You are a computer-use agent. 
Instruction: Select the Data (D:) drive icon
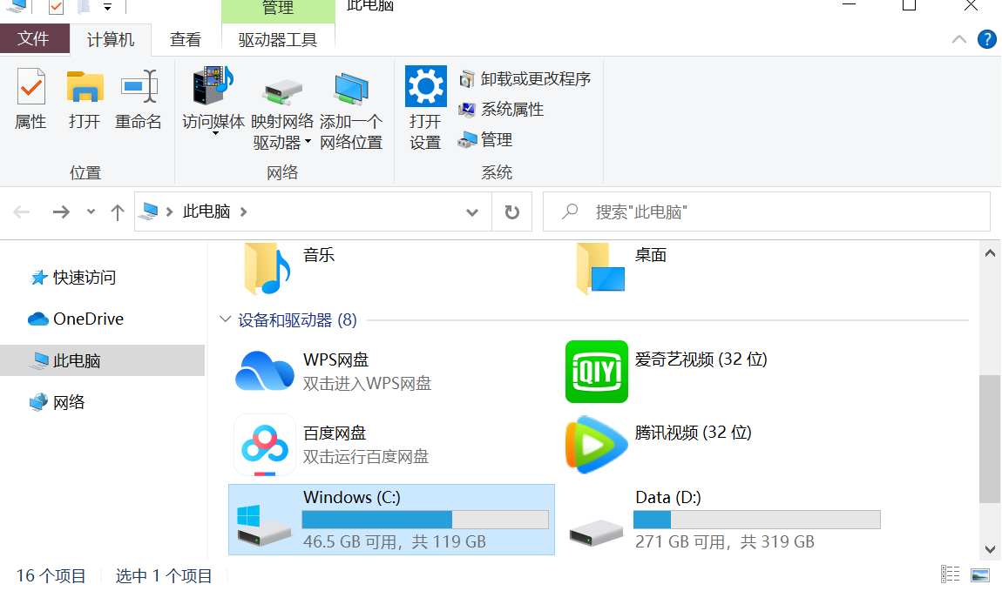[x=596, y=533]
